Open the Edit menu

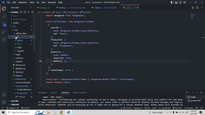coord(14,2)
